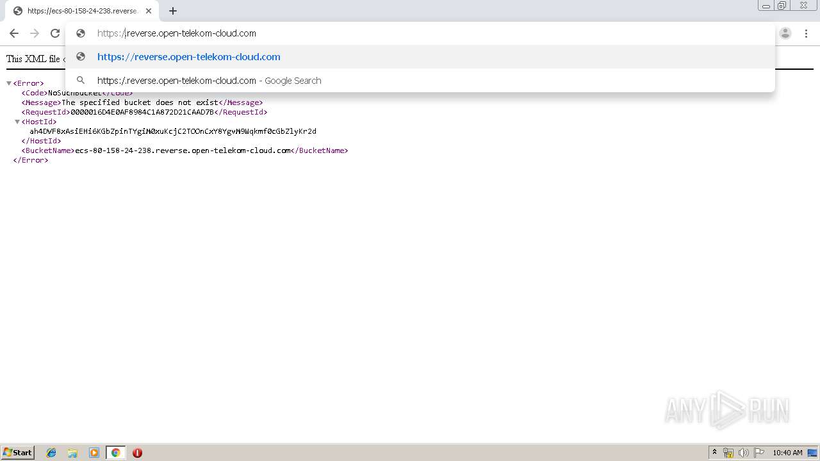Screen dimensions: 820x461
Task: Close the Chrome window
Action: 803,6
